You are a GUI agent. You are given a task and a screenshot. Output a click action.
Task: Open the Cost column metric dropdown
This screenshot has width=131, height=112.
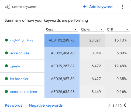(62, 29)
